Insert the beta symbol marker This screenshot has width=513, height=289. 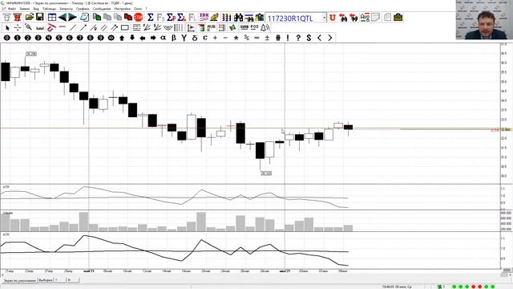pos(174,38)
